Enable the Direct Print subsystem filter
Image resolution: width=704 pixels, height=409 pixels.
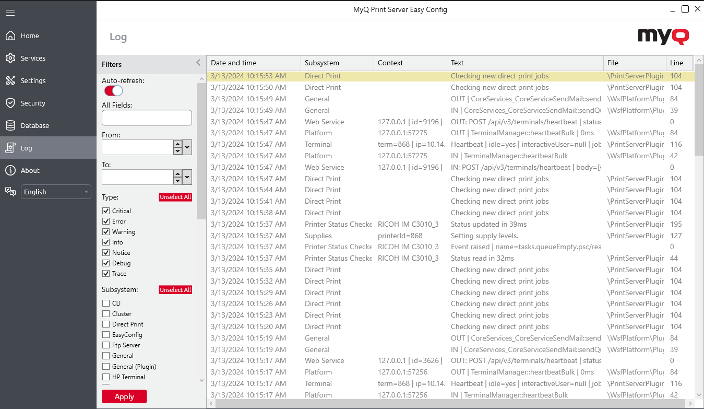click(x=105, y=324)
